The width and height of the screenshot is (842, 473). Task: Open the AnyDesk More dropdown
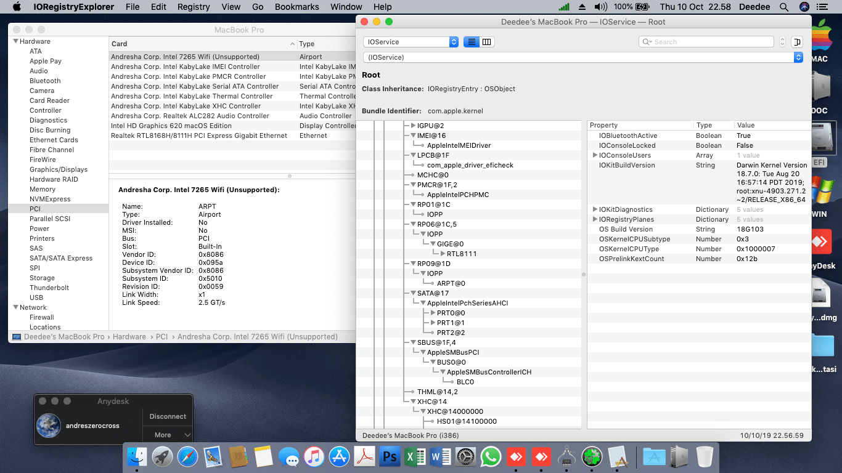[x=168, y=435]
